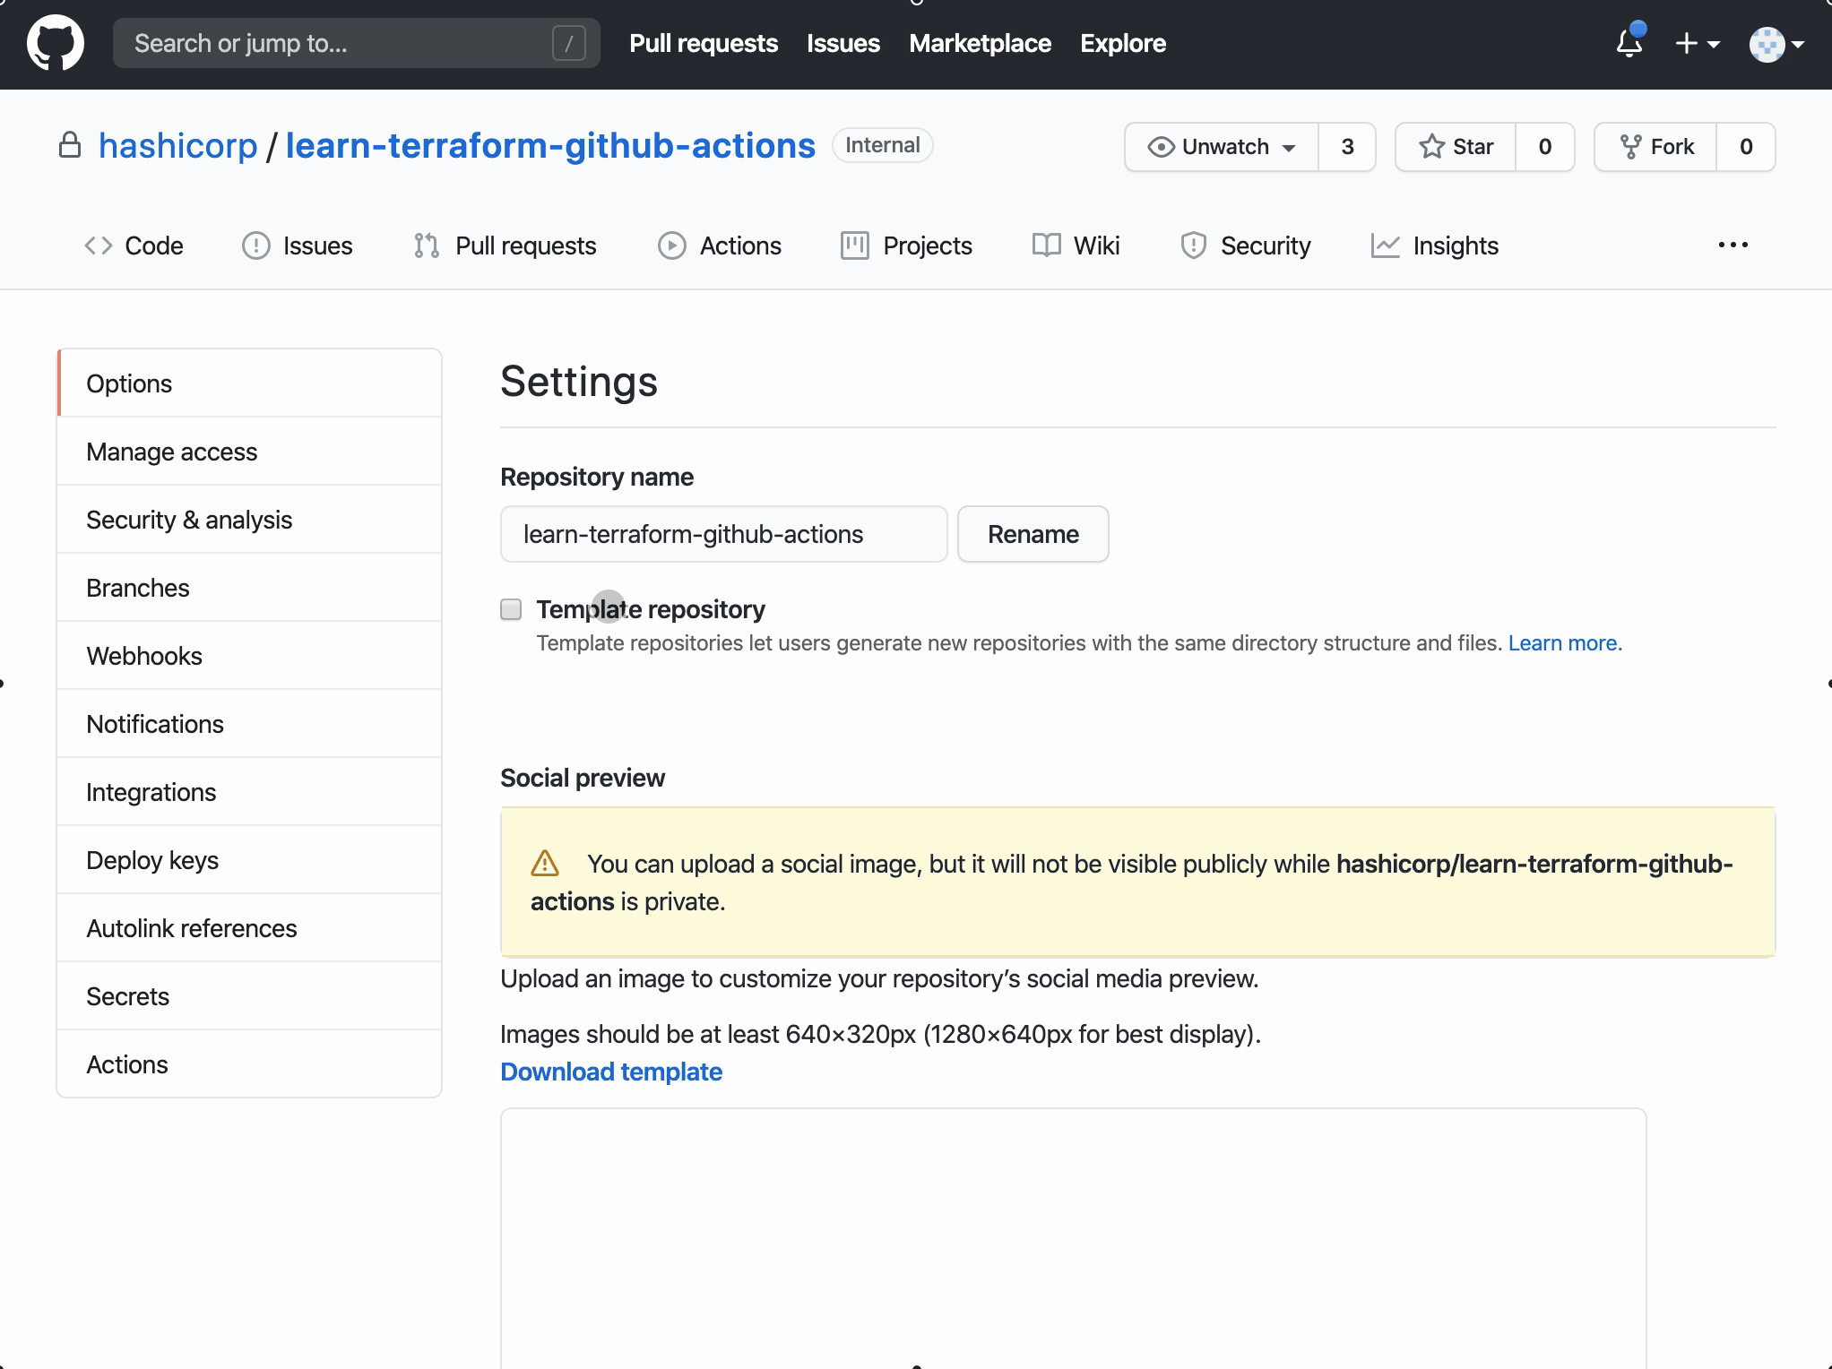
Task: Open the user avatar menu
Action: [1776, 44]
